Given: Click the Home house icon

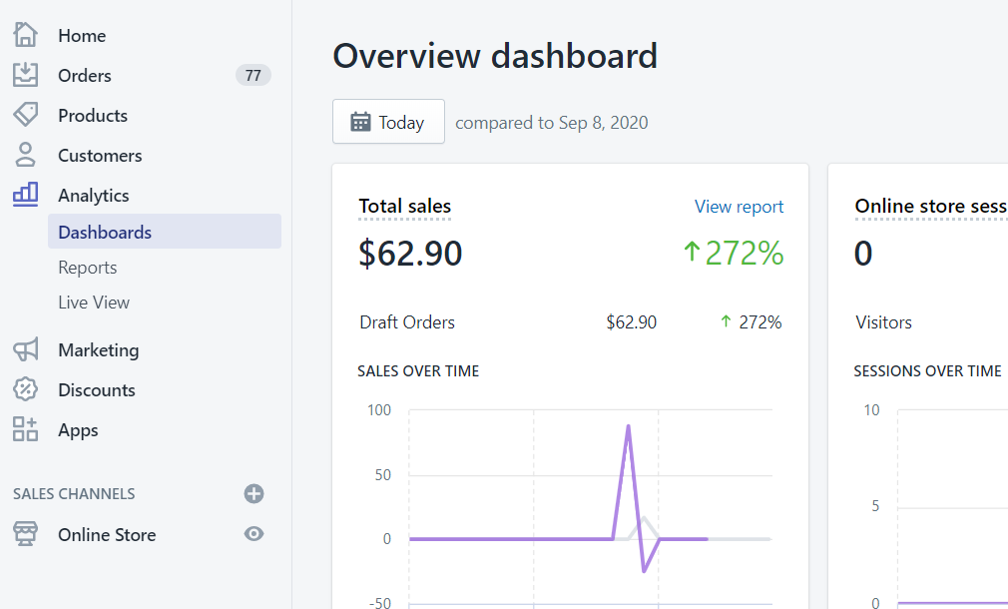Looking at the screenshot, I should tap(25, 35).
